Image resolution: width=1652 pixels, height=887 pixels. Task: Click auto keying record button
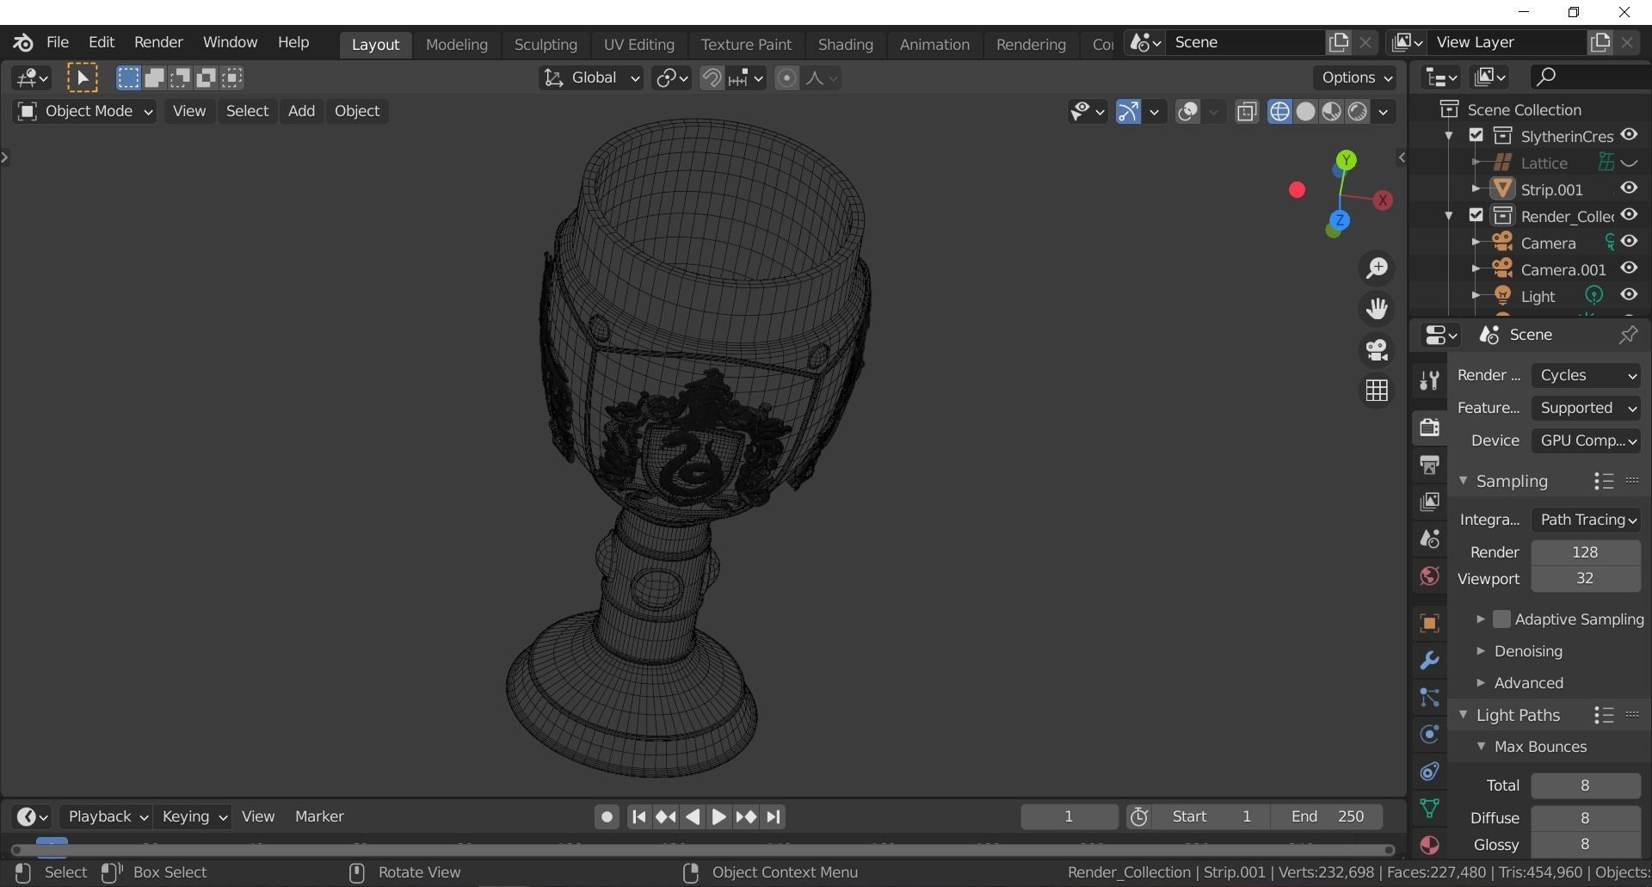(607, 817)
